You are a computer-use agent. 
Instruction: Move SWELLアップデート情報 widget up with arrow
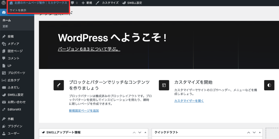[x=134, y=132]
